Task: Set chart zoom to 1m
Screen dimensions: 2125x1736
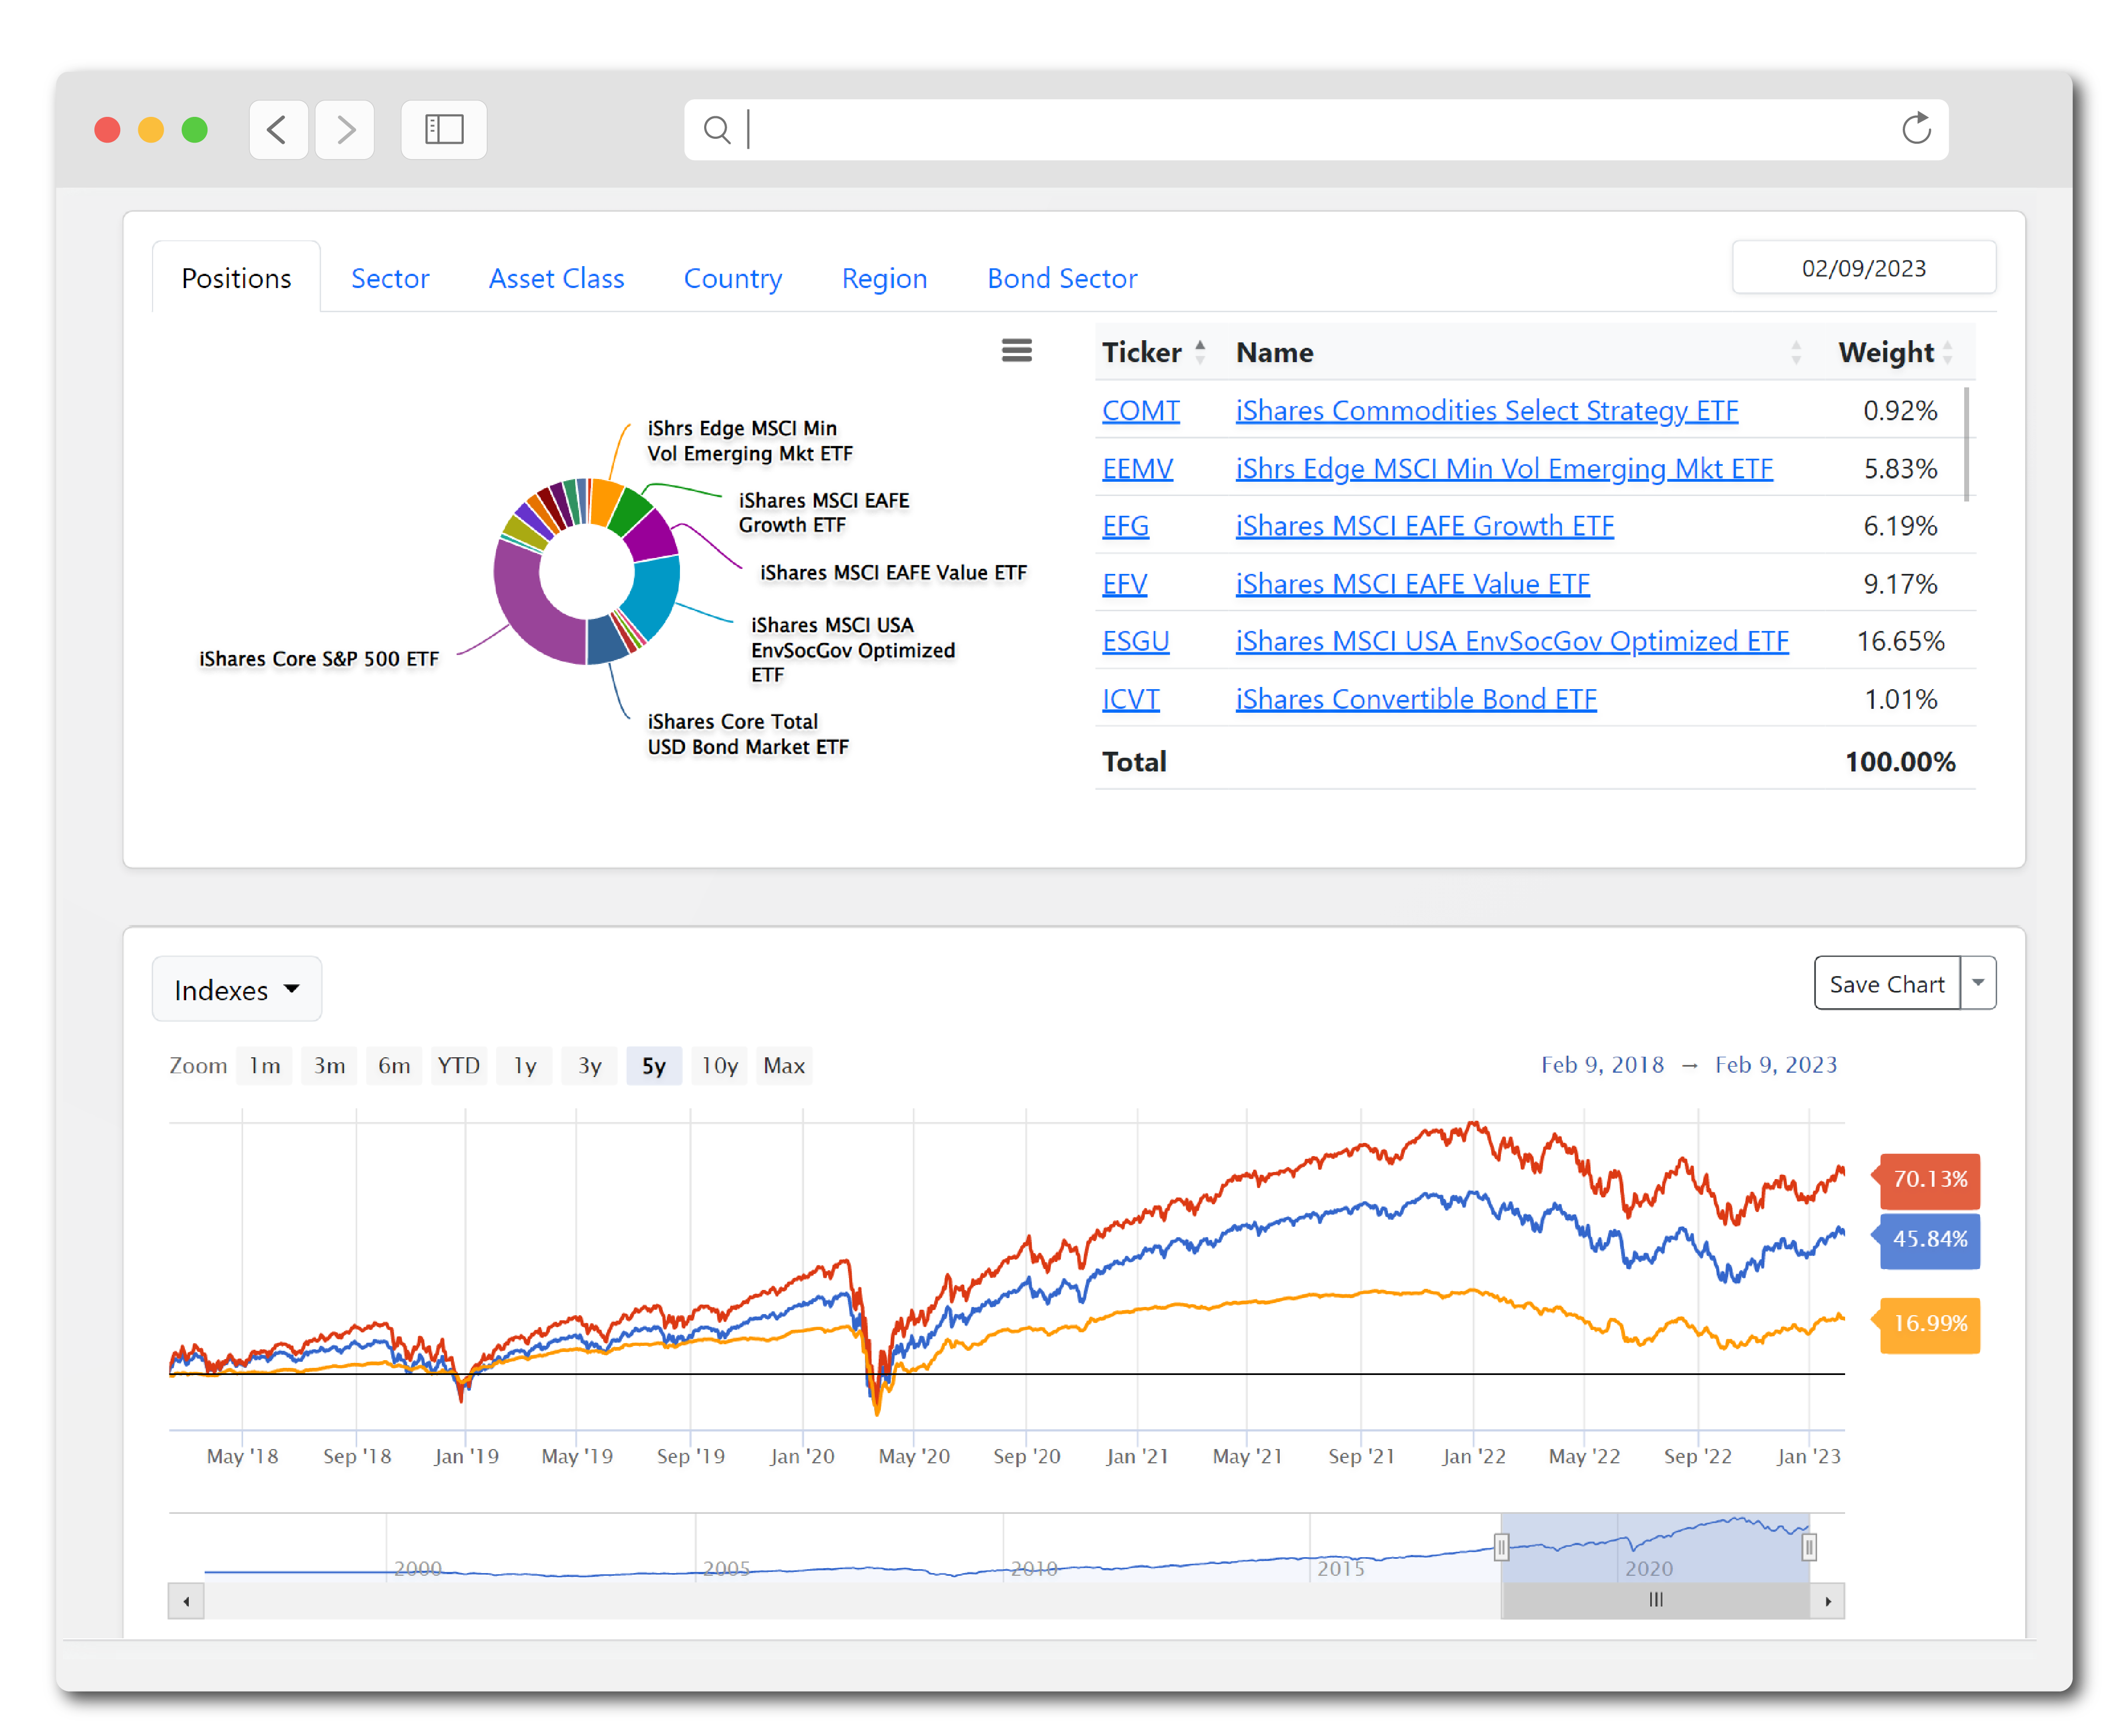Action: pyautogui.click(x=265, y=1065)
